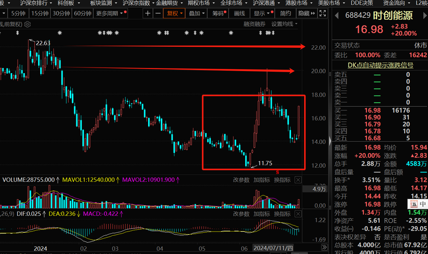Click first star event marker above 22.63 peak
The width and height of the screenshot is (428, 254).
pyautogui.click(x=60, y=33)
